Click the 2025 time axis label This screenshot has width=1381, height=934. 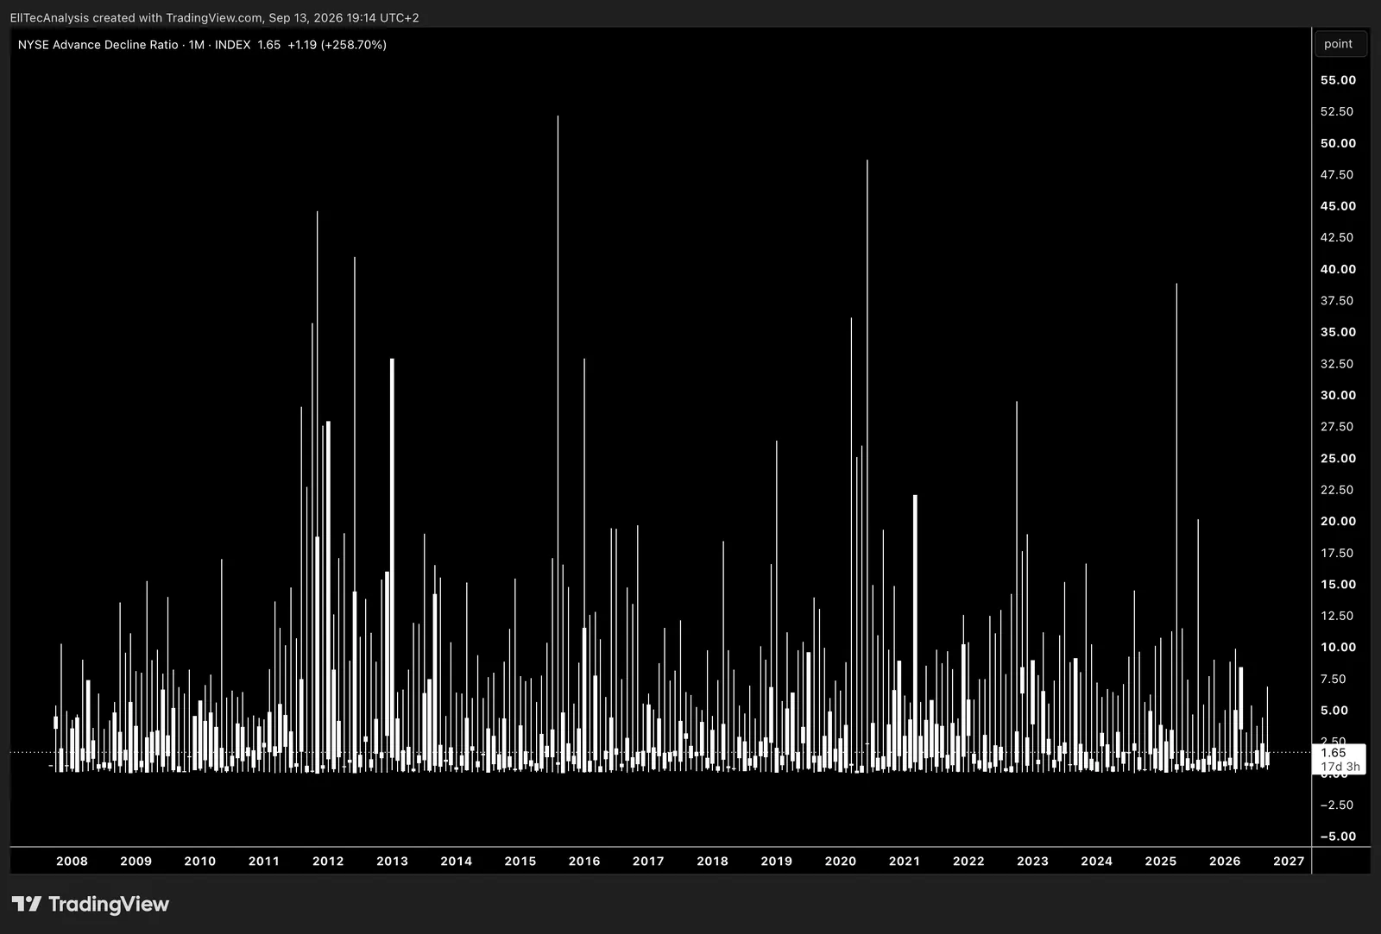coord(1161,861)
